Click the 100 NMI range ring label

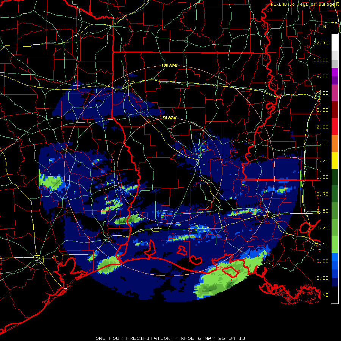169,65
